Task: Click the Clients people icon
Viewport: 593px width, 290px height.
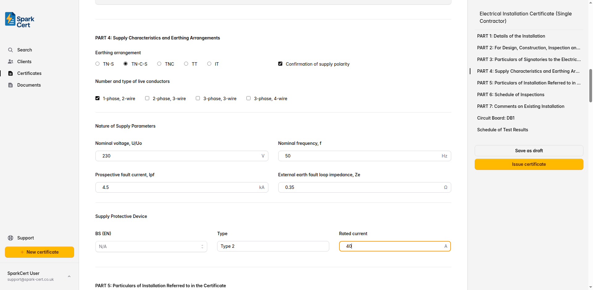Action: tap(11, 62)
